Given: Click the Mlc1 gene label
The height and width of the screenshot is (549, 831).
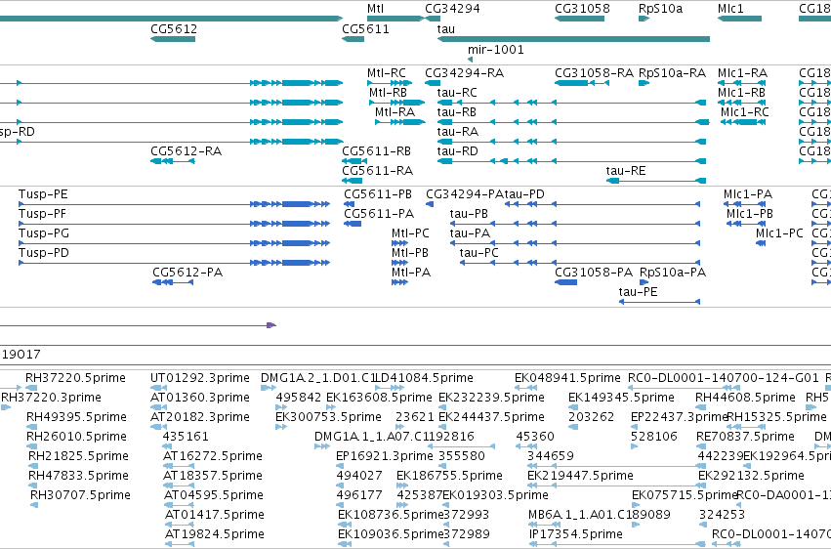Looking at the screenshot, I should pyautogui.click(x=730, y=9).
